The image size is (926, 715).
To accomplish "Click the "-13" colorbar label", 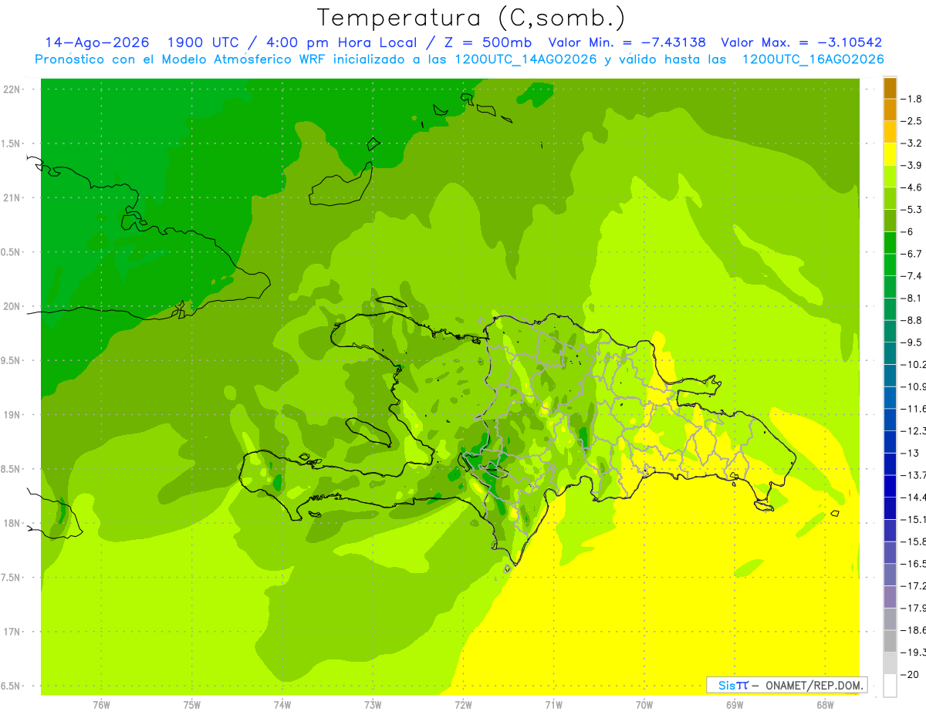I will (x=911, y=453).
